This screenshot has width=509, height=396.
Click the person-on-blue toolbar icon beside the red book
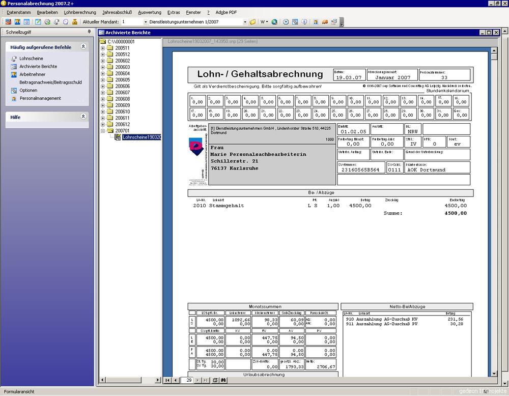point(17,22)
